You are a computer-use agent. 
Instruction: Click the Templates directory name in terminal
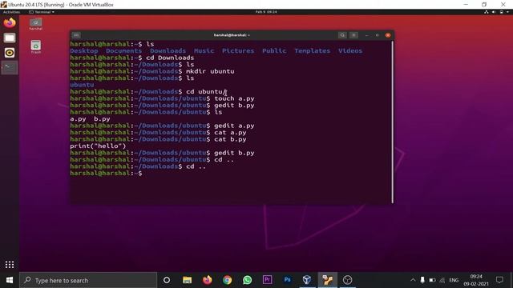point(312,51)
